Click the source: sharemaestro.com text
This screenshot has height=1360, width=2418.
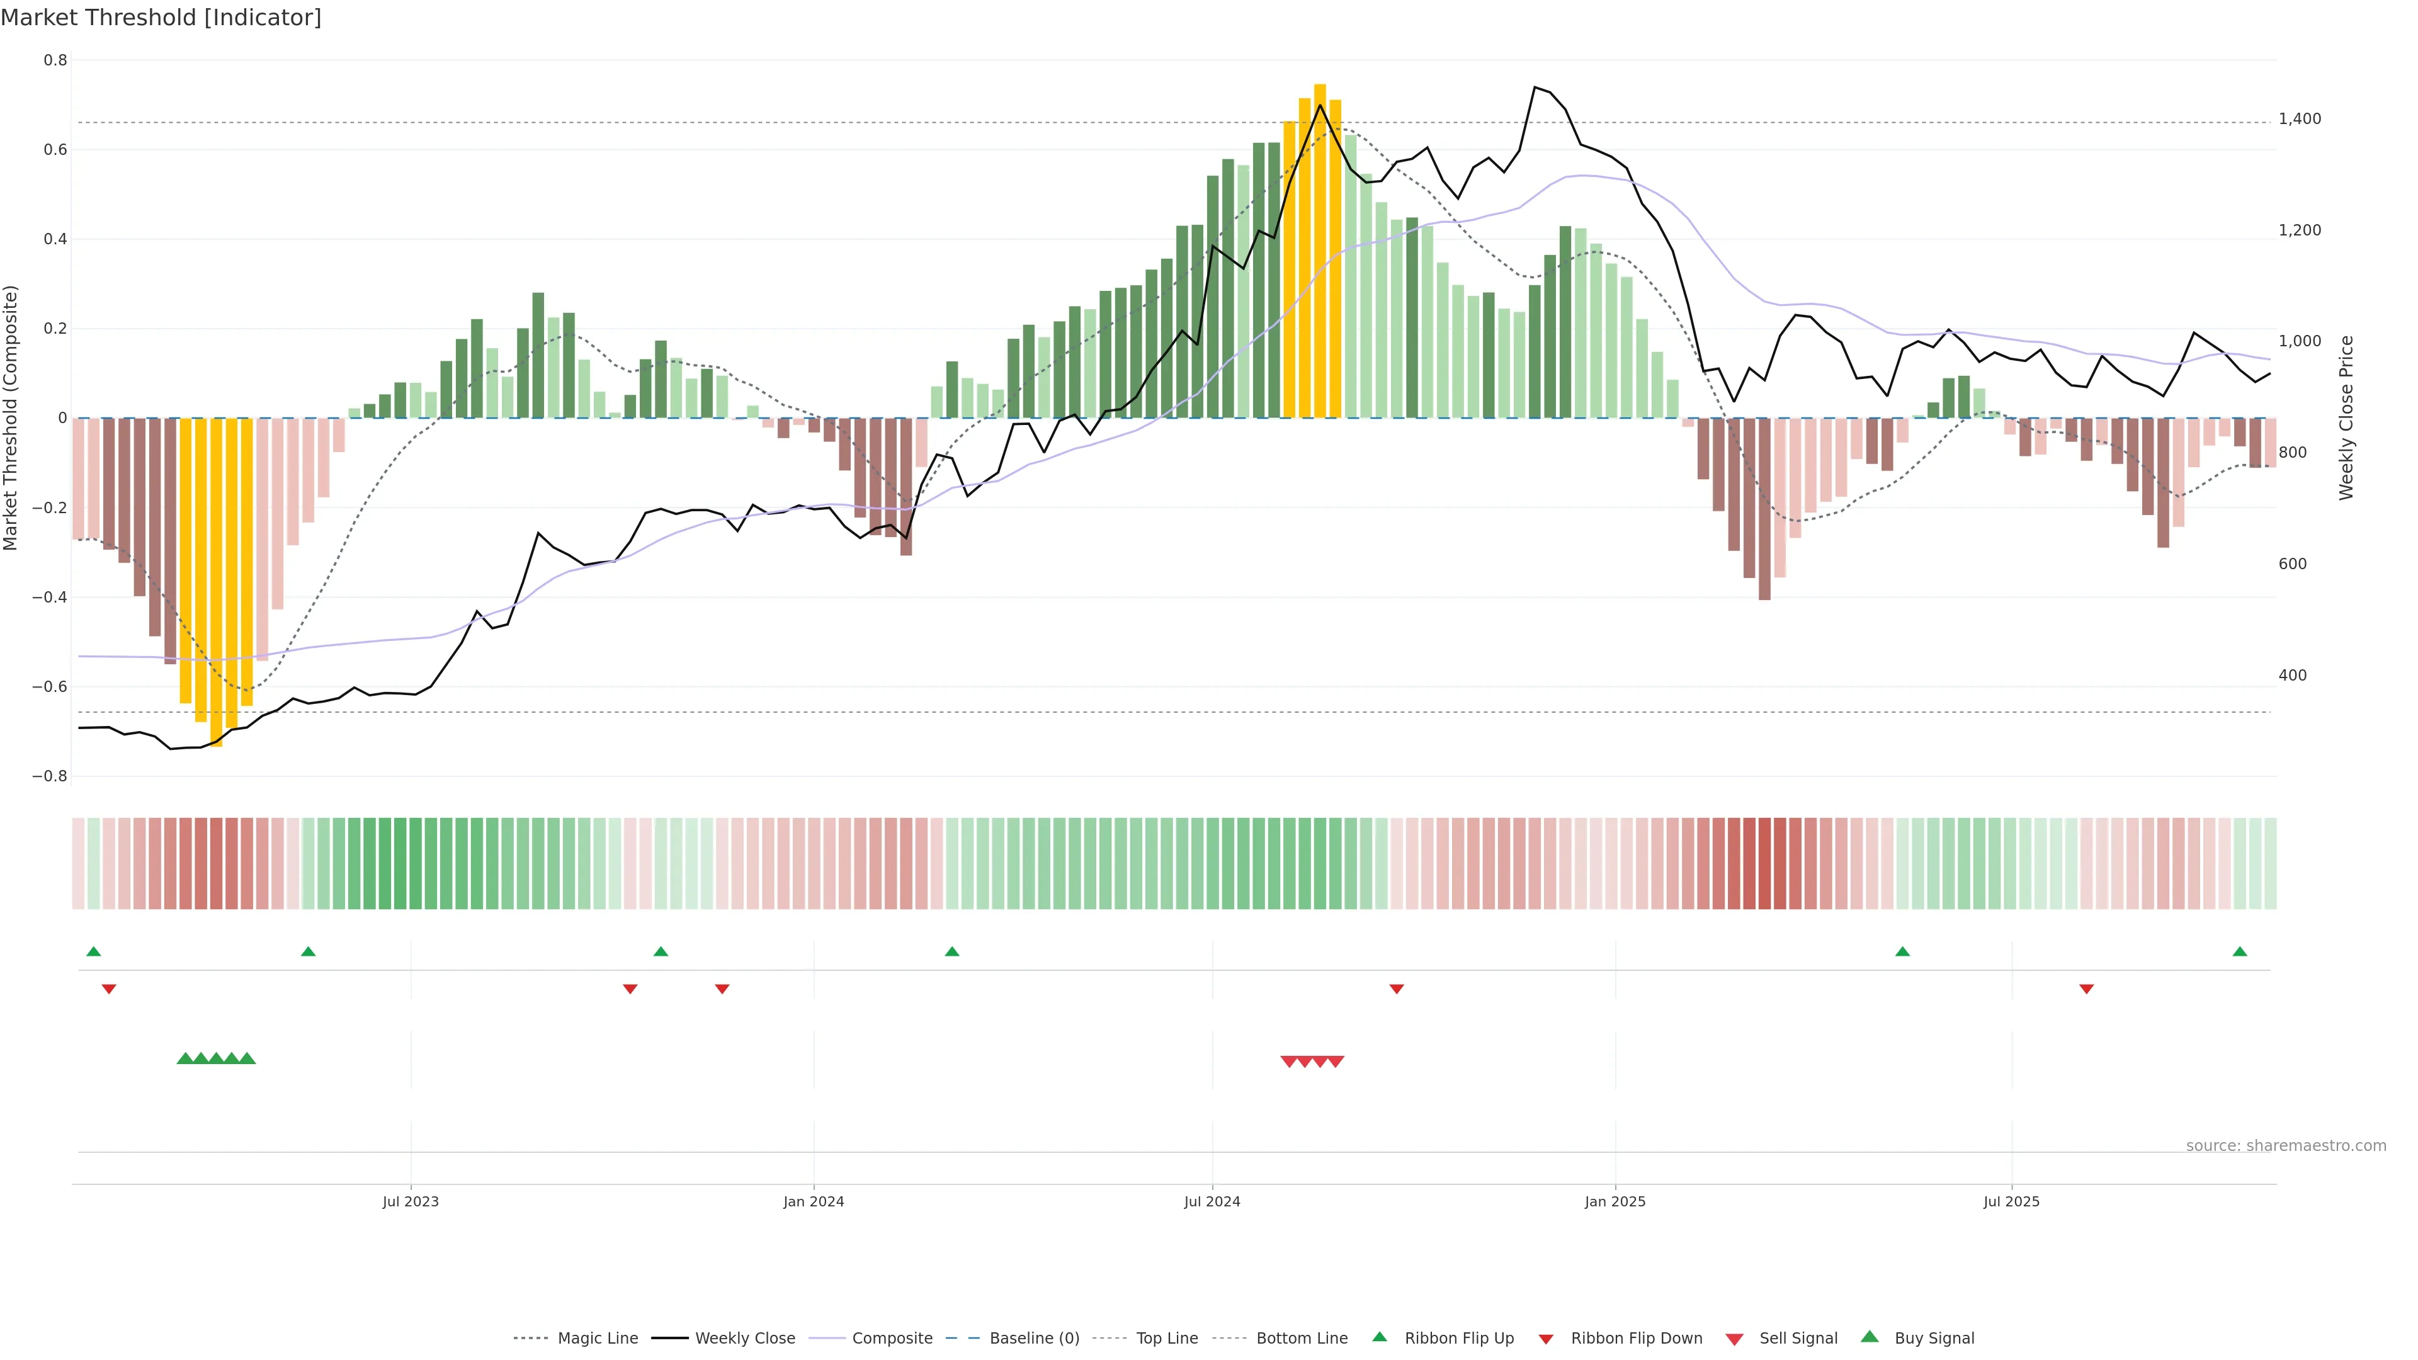[2286, 1146]
